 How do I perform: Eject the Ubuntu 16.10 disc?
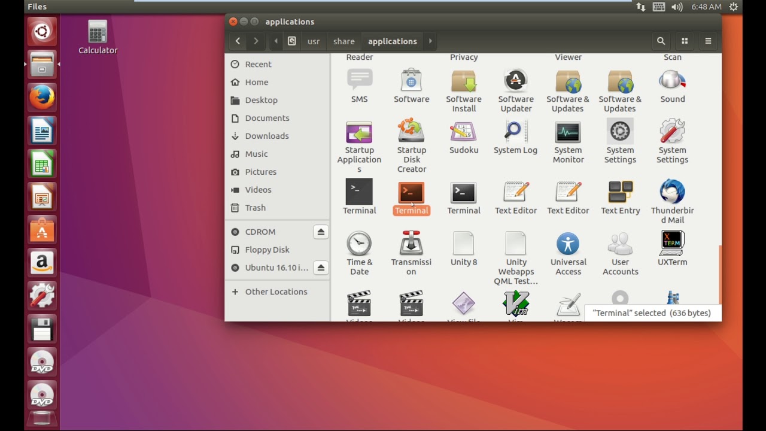coord(321,268)
